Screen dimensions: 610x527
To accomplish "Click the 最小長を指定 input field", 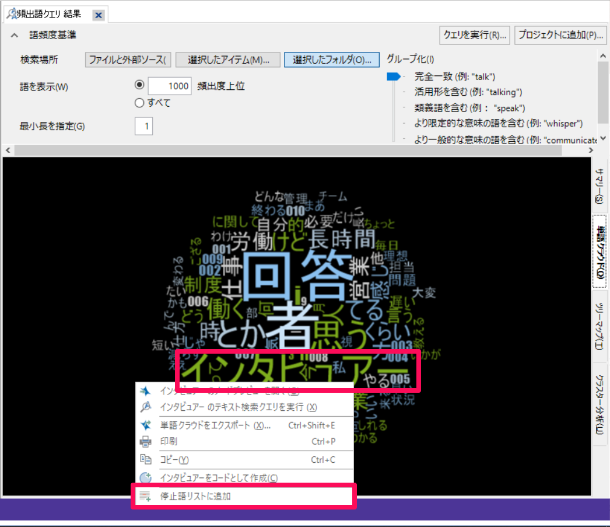I will click(x=143, y=126).
